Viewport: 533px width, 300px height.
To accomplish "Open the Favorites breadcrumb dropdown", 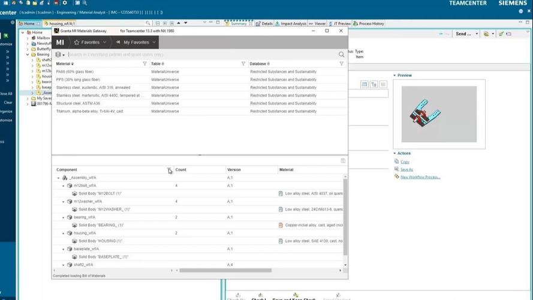I will click(104, 42).
